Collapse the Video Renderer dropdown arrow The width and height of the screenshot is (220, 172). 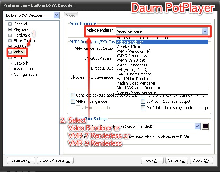pos(205,31)
